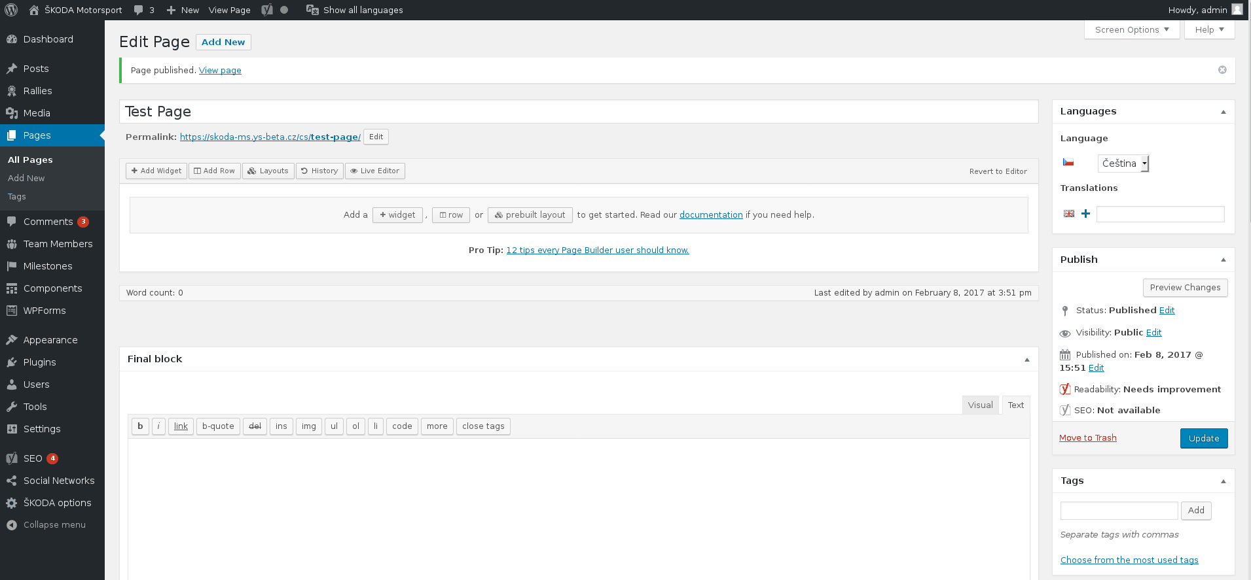Click the Users person icon
This screenshot has width=1251, height=580.
tap(12, 384)
